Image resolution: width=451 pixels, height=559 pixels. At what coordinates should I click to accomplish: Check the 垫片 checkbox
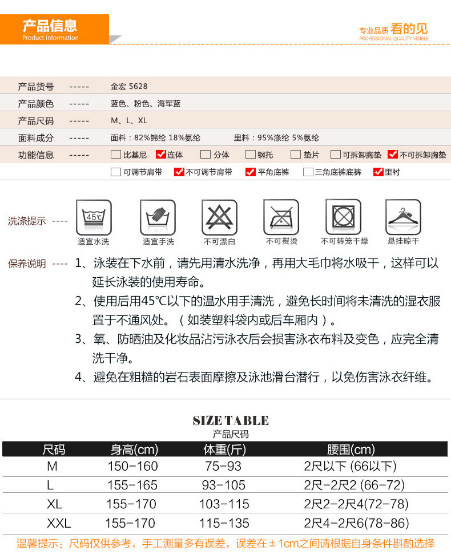point(296,155)
